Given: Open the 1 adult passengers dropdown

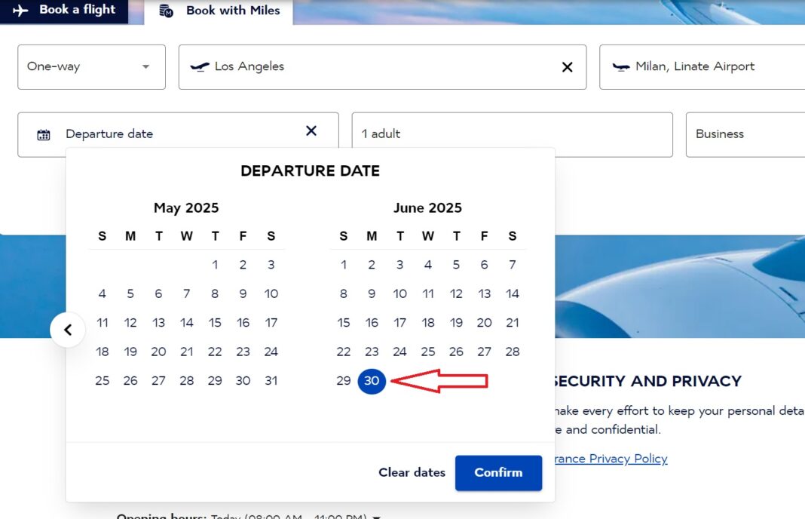Looking at the screenshot, I should [x=512, y=134].
